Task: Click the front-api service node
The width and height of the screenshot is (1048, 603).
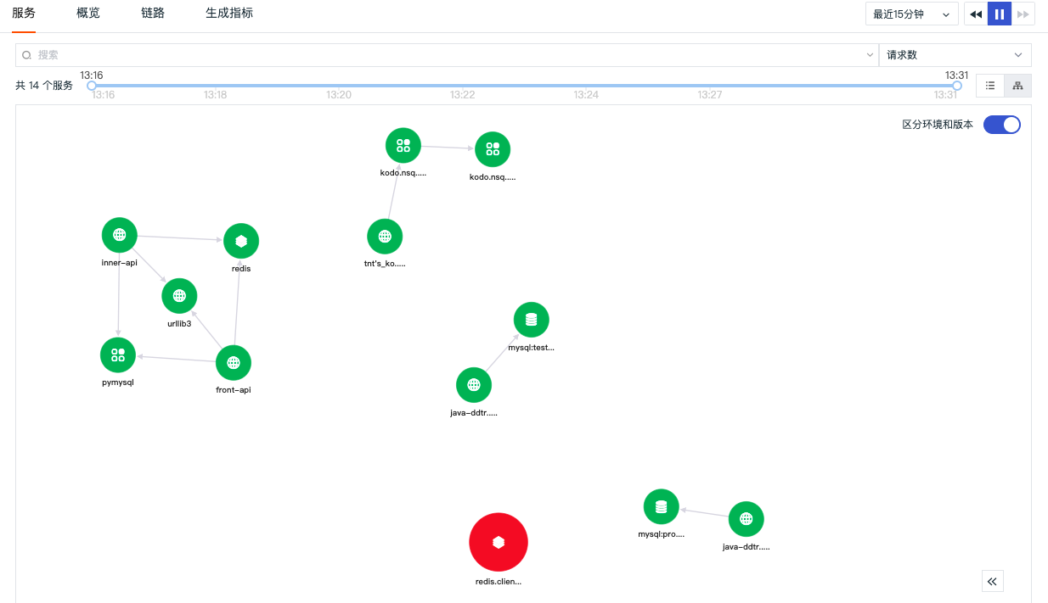Action: [x=234, y=363]
